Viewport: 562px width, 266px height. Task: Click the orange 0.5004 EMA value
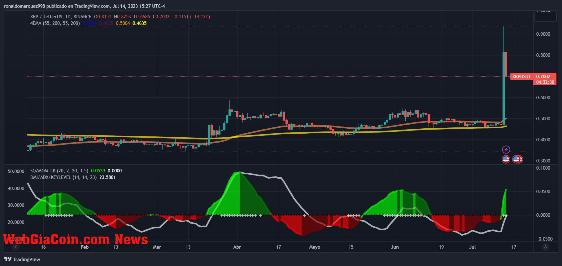(123, 23)
